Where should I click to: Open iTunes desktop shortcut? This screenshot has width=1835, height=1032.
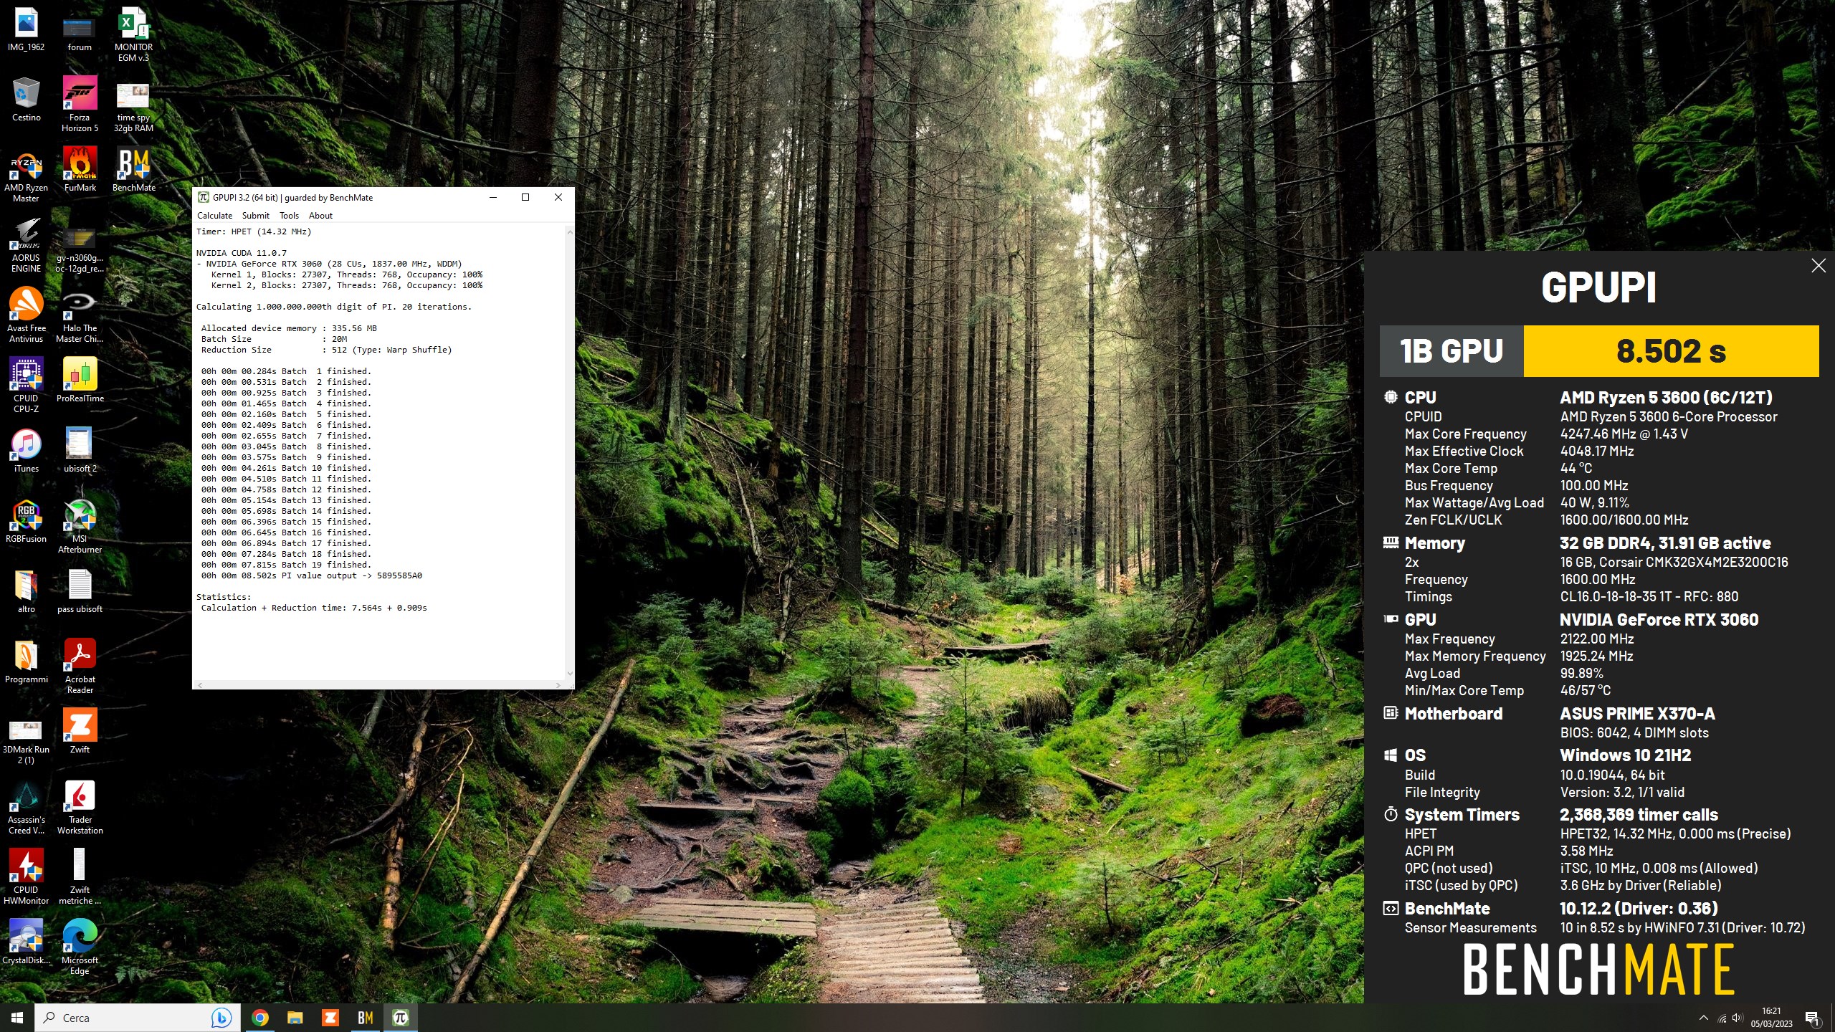(26, 451)
